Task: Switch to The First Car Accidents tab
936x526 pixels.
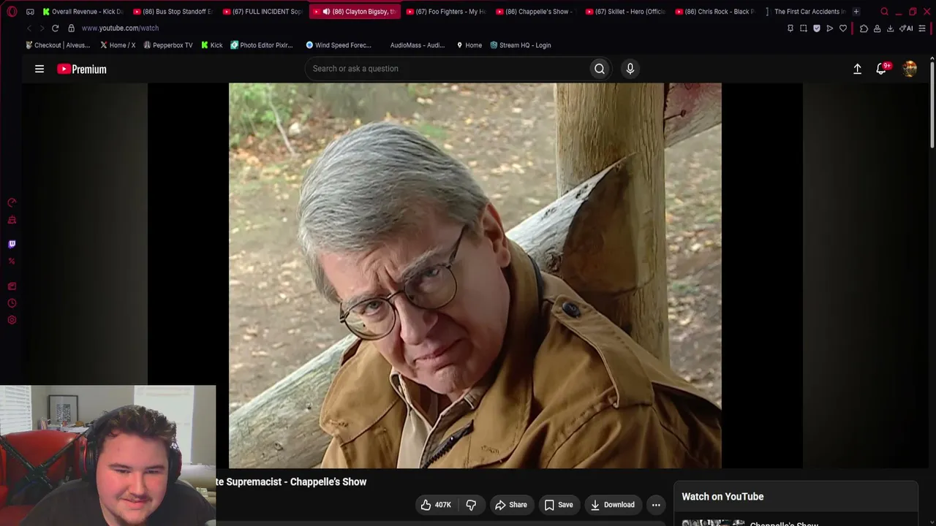Action: click(805, 12)
